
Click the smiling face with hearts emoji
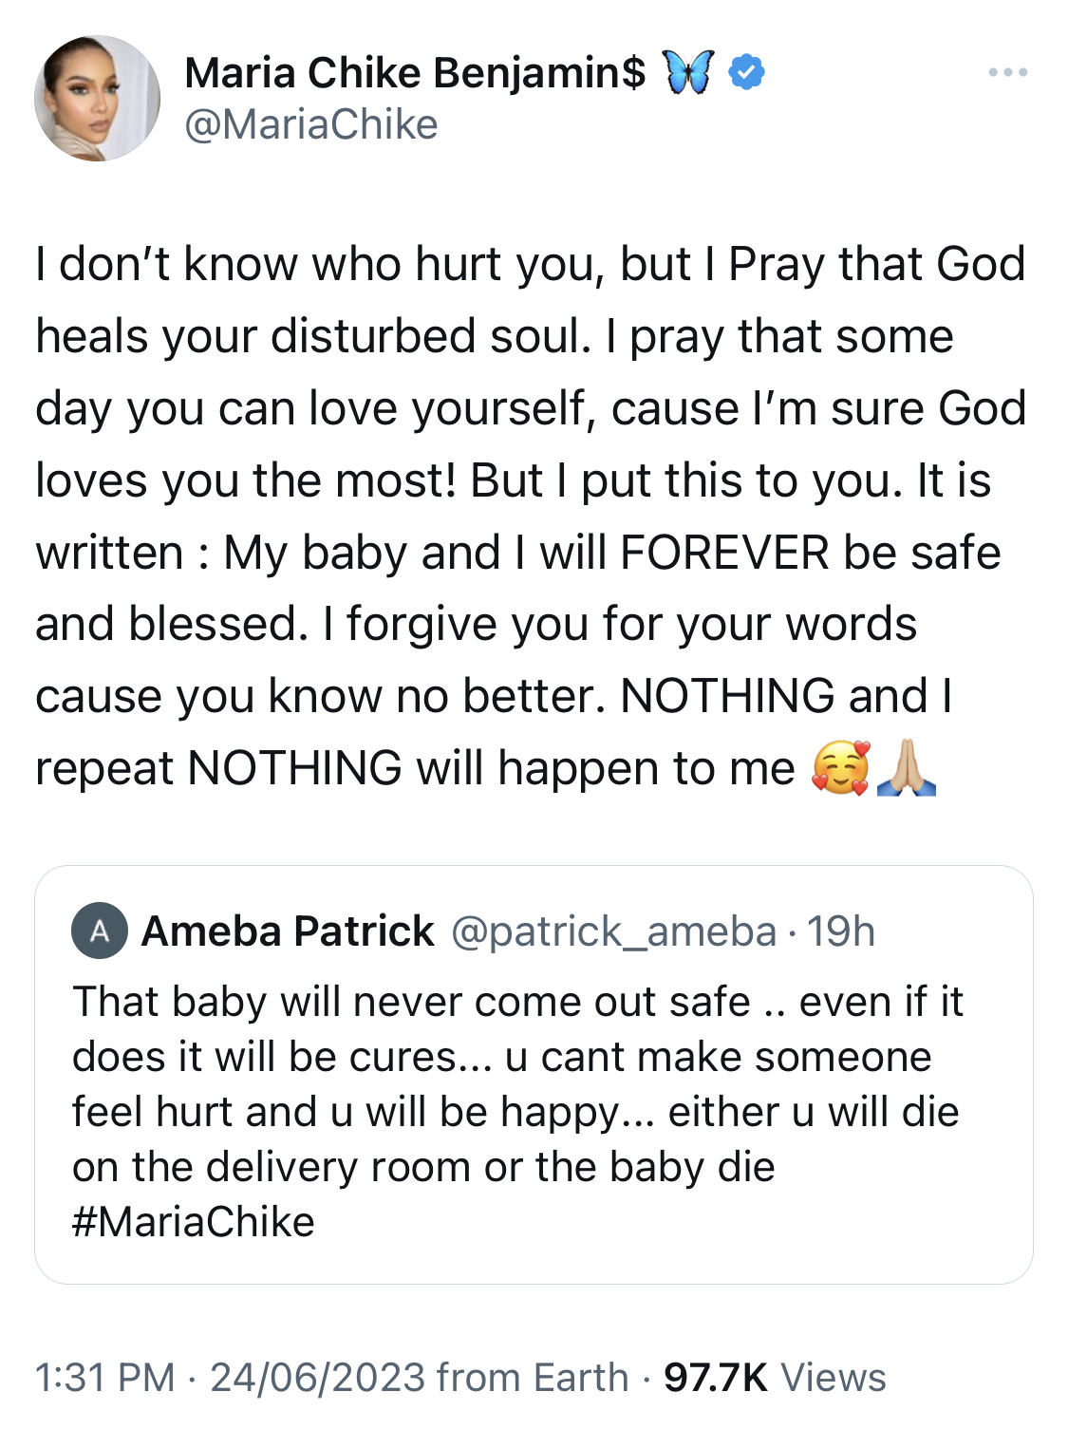pos(840,768)
